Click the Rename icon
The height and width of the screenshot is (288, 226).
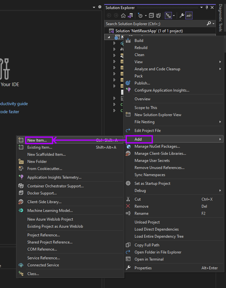click(128, 213)
